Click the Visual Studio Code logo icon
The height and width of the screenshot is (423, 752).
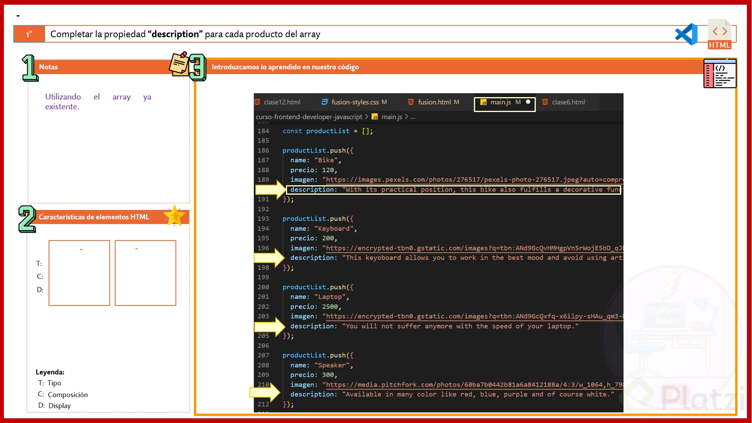(x=686, y=34)
